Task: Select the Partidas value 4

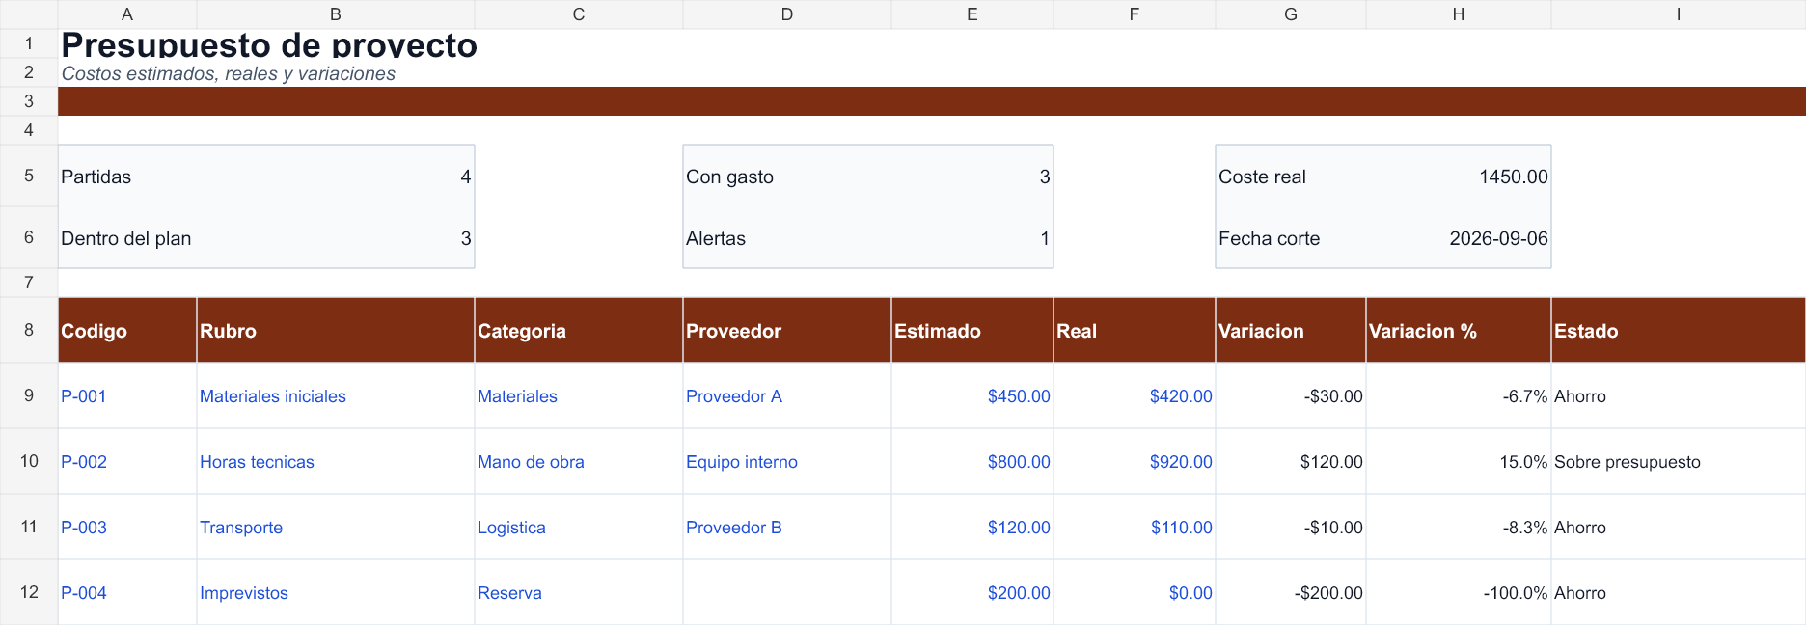Action: 336,177
